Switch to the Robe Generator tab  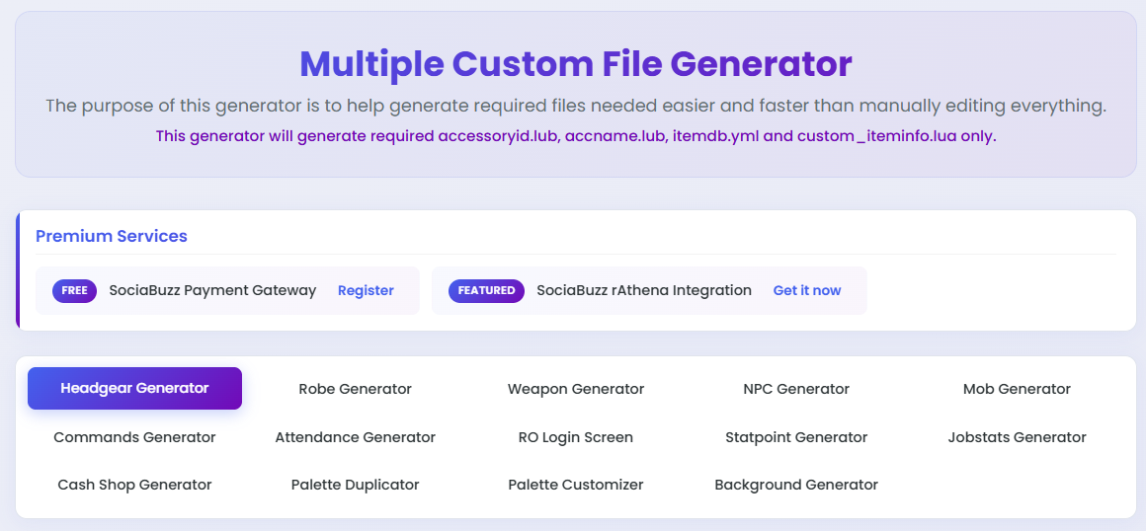(x=356, y=389)
